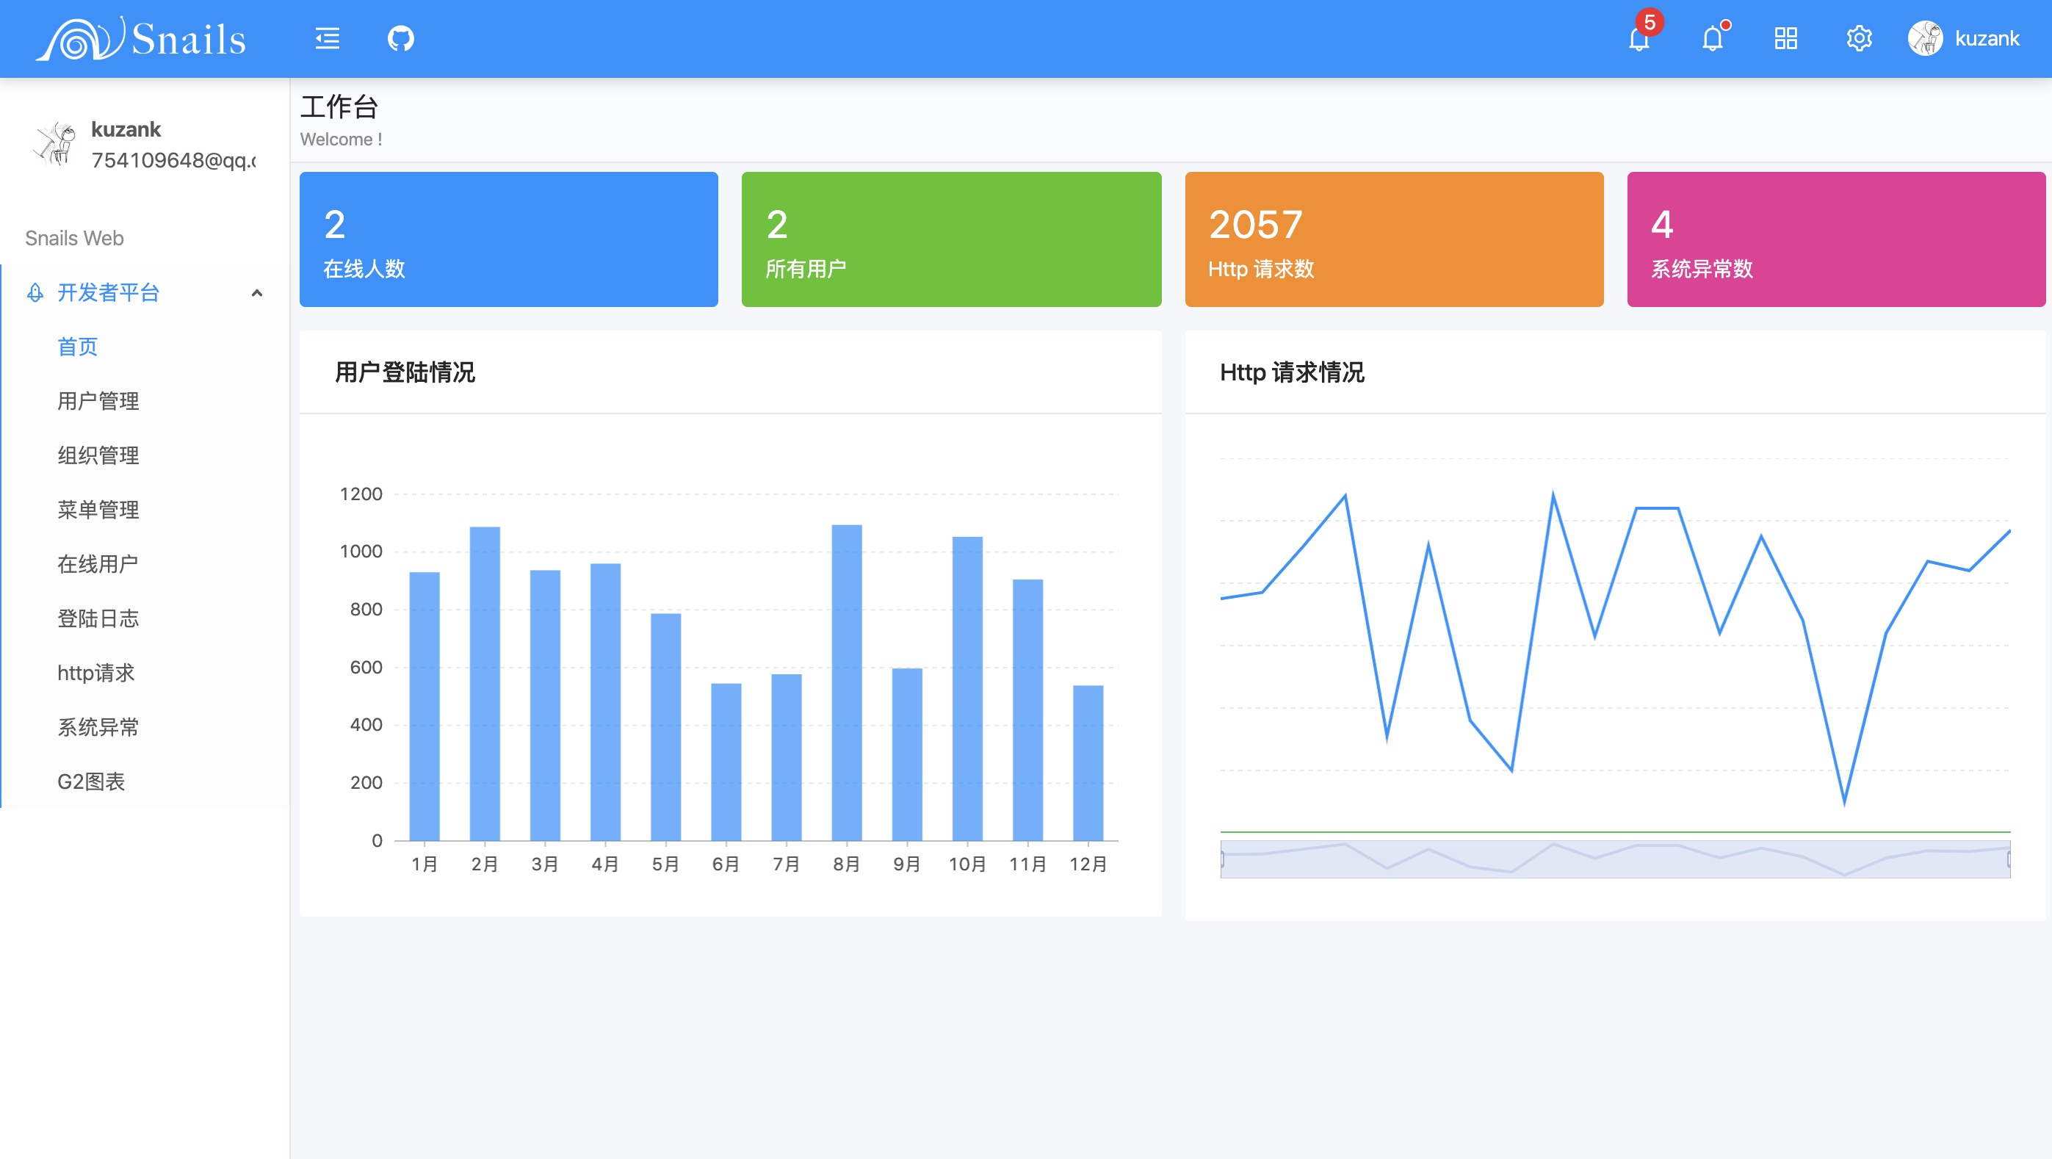This screenshot has width=2052, height=1159.
Task: Open the kuzank user dropdown in header
Action: [1987, 38]
